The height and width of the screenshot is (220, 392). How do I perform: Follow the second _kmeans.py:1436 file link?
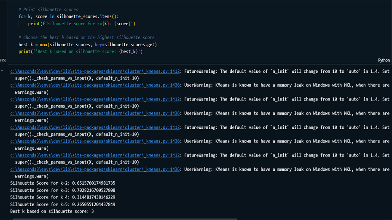tap(95, 113)
